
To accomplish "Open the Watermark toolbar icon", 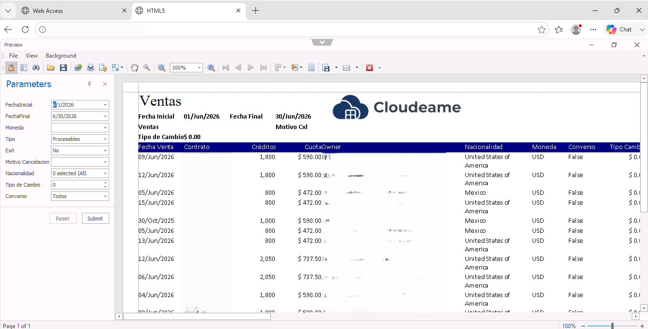I will pos(311,68).
